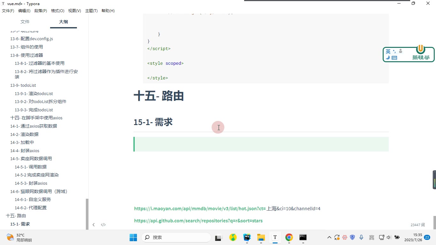Screen dimensions: 436x245
Task: Open the 文件(F) menu
Action: point(8,11)
